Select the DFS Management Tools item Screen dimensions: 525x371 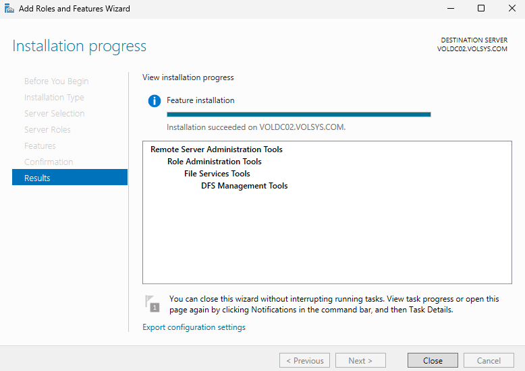click(x=244, y=186)
